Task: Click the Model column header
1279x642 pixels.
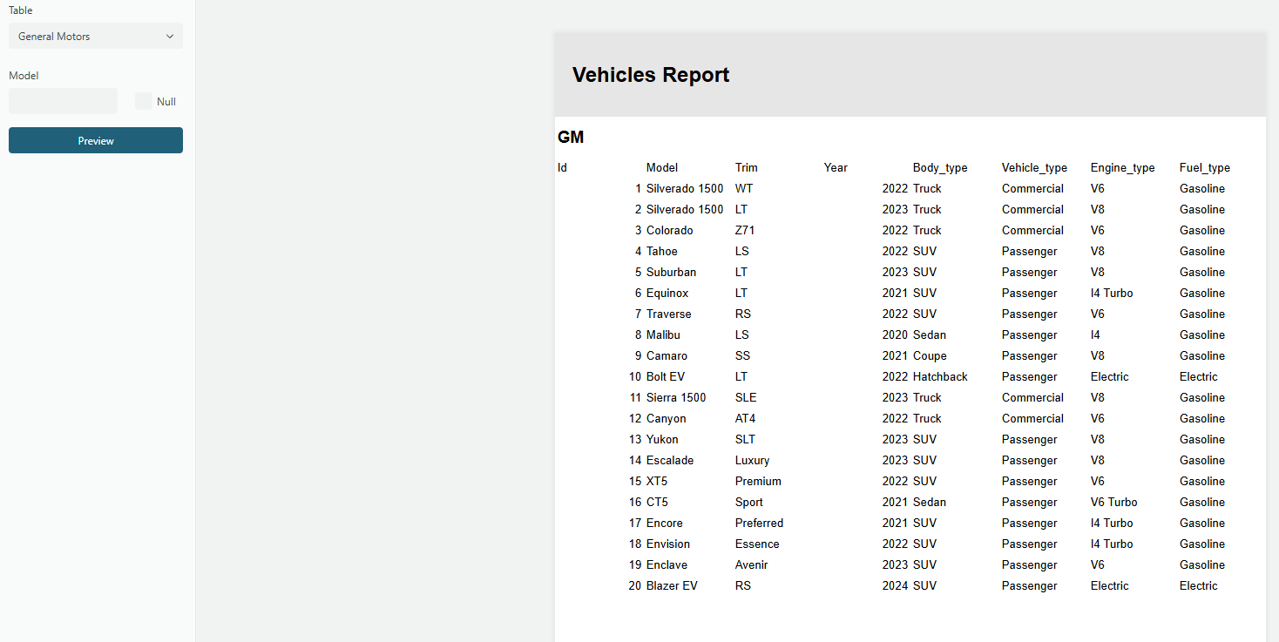Action: click(x=662, y=167)
